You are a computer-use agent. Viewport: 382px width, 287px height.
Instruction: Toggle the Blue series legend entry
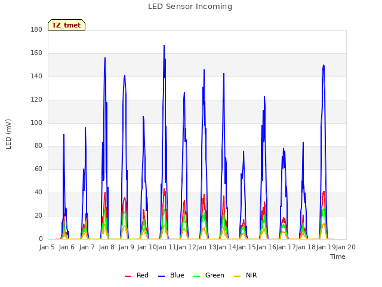[x=171, y=275]
